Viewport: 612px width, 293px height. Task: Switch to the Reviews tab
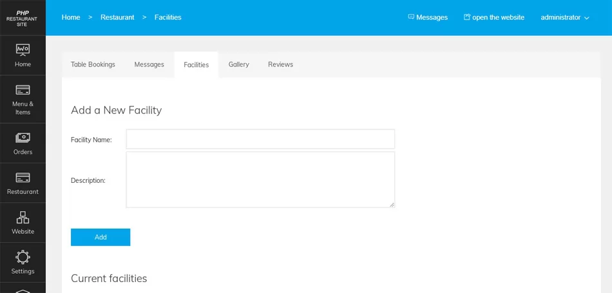pos(281,64)
